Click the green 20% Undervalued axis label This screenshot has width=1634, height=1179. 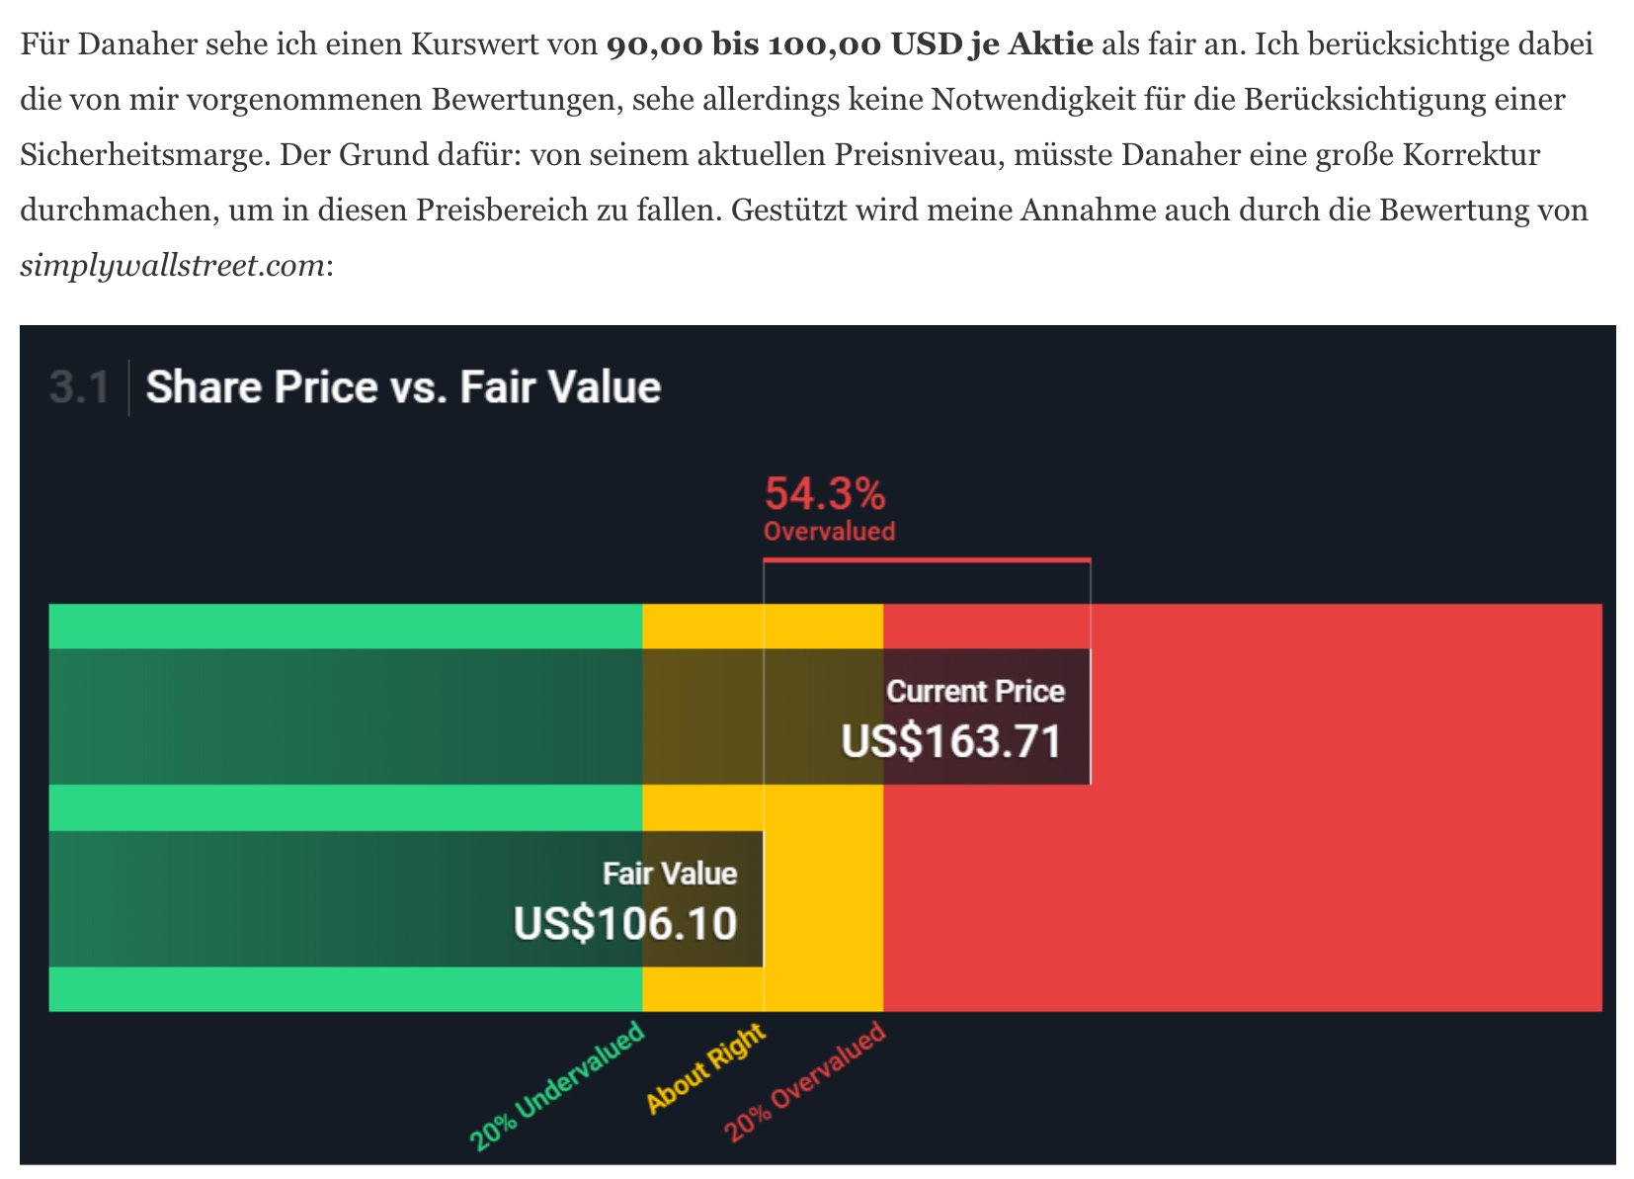(557, 1086)
